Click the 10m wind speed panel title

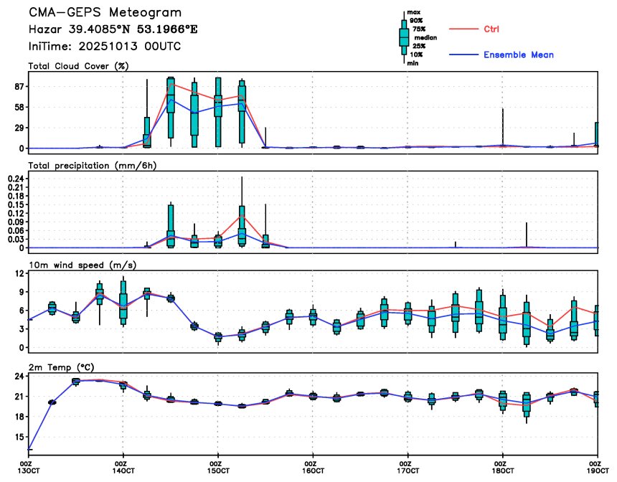[83, 265]
